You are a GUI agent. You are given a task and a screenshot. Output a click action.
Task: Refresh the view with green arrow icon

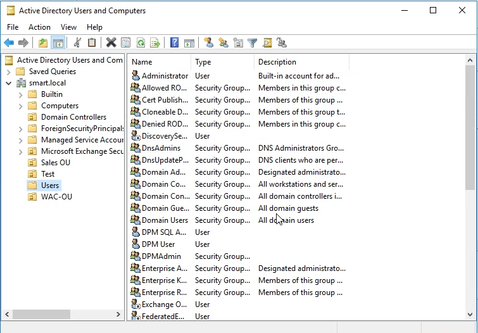(141, 43)
